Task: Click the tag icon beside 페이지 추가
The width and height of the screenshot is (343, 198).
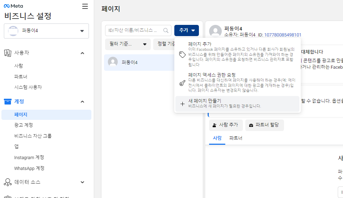Action: pyautogui.click(x=182, y=55)
